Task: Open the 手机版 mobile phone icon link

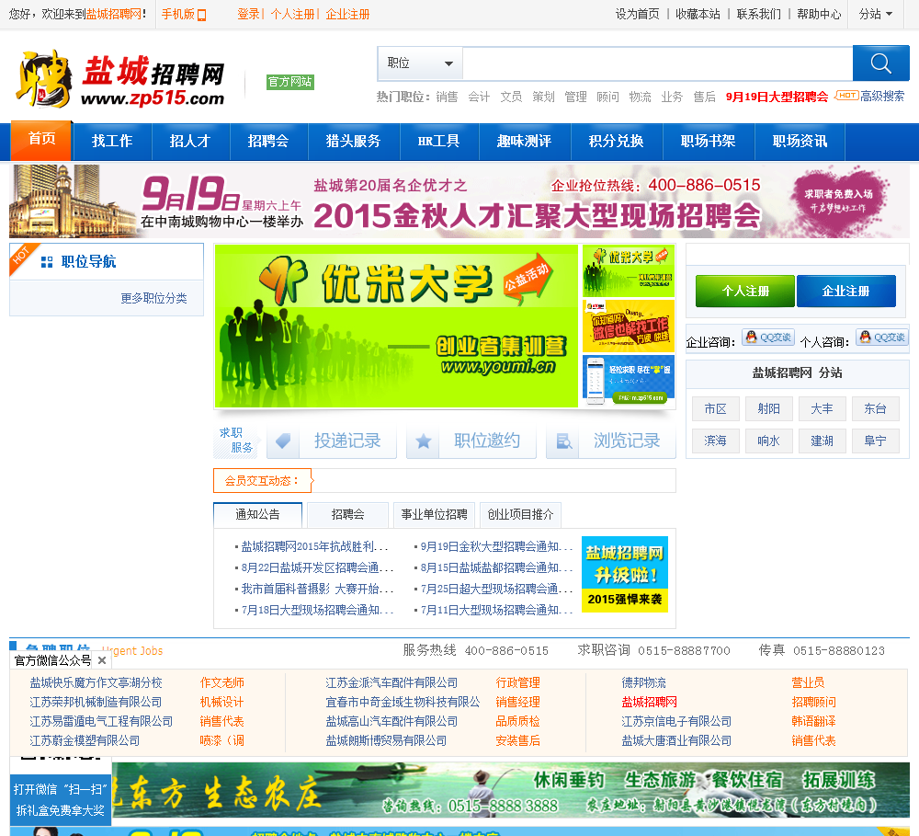Action: coord(201,15)
